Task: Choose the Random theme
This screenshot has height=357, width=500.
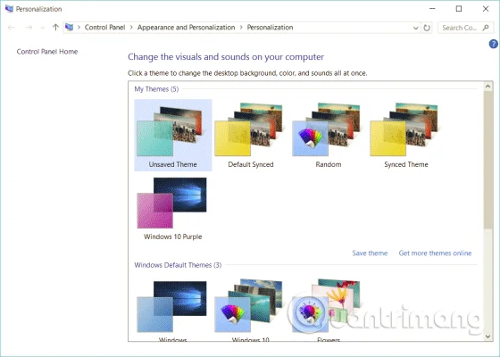Action: 329,135
